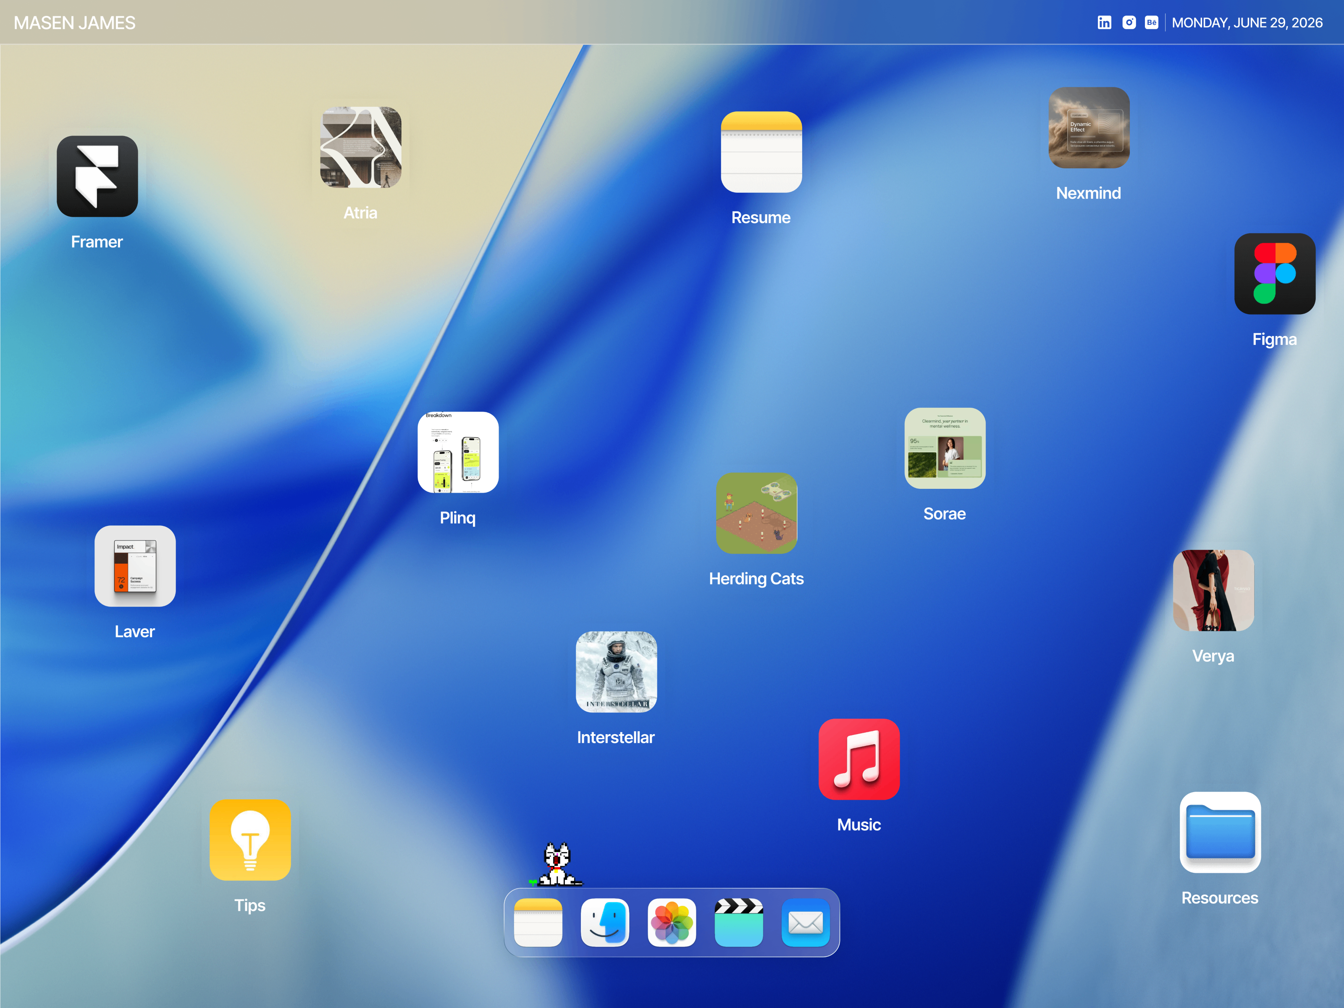
Task: Visit the LinkedIn profile icon
Action: coord(1105,23)
